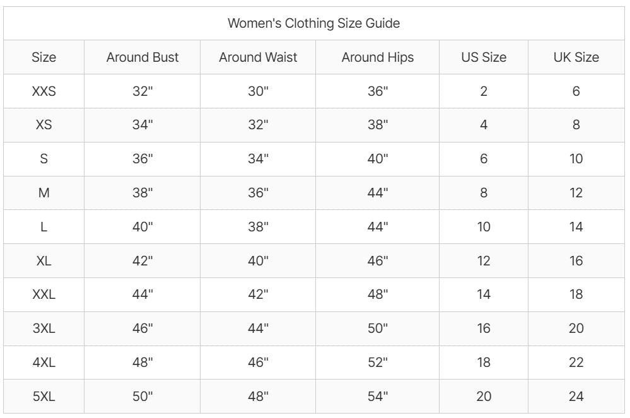Click the Women's Clothing Size Guide title

[314, 24]
